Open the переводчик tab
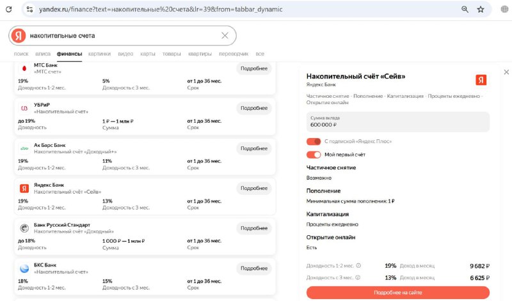 [x=234, y=54]
